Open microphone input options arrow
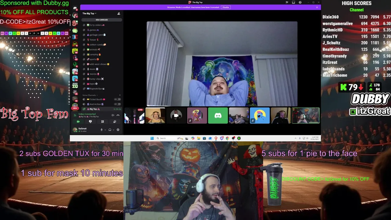The width and height of the screenshot is (391, 220). tap(105, 130)
